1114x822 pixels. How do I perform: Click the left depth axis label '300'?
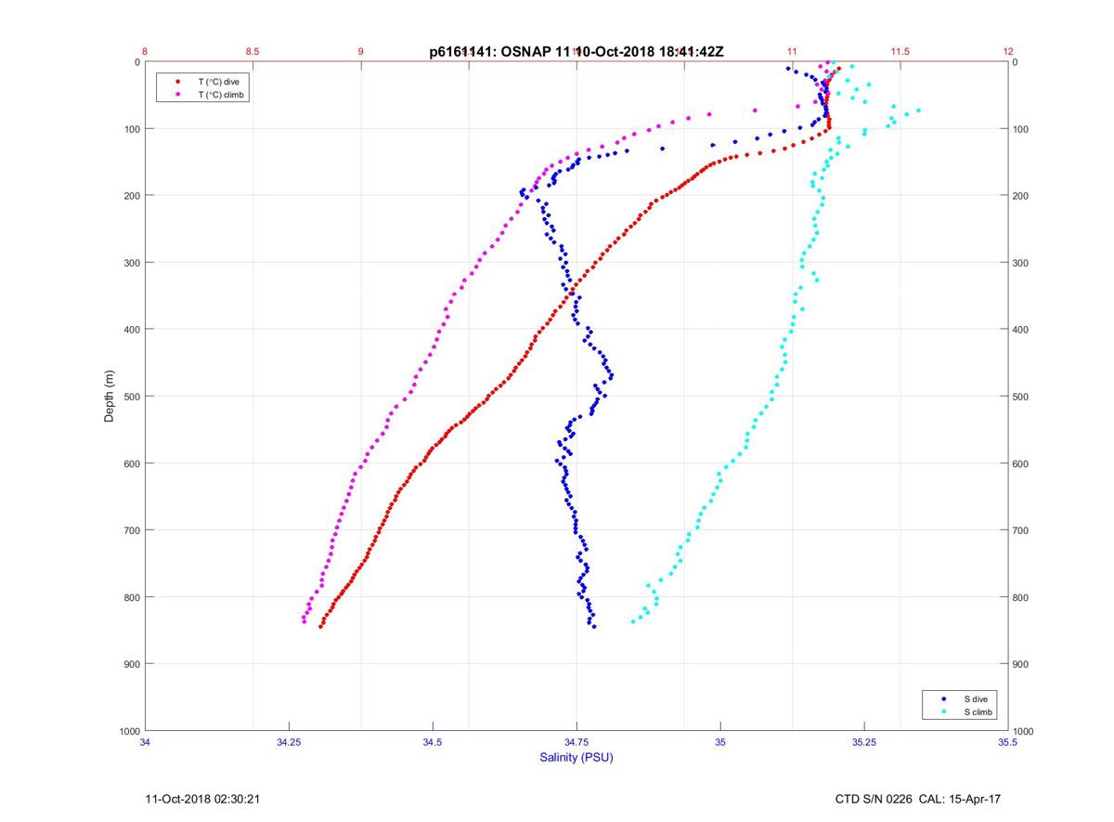(131, 262)
